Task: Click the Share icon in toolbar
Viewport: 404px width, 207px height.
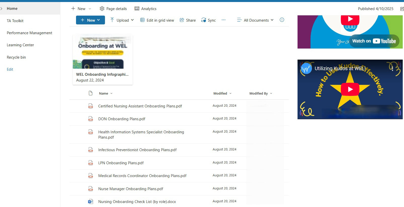Action: point(182,20)
